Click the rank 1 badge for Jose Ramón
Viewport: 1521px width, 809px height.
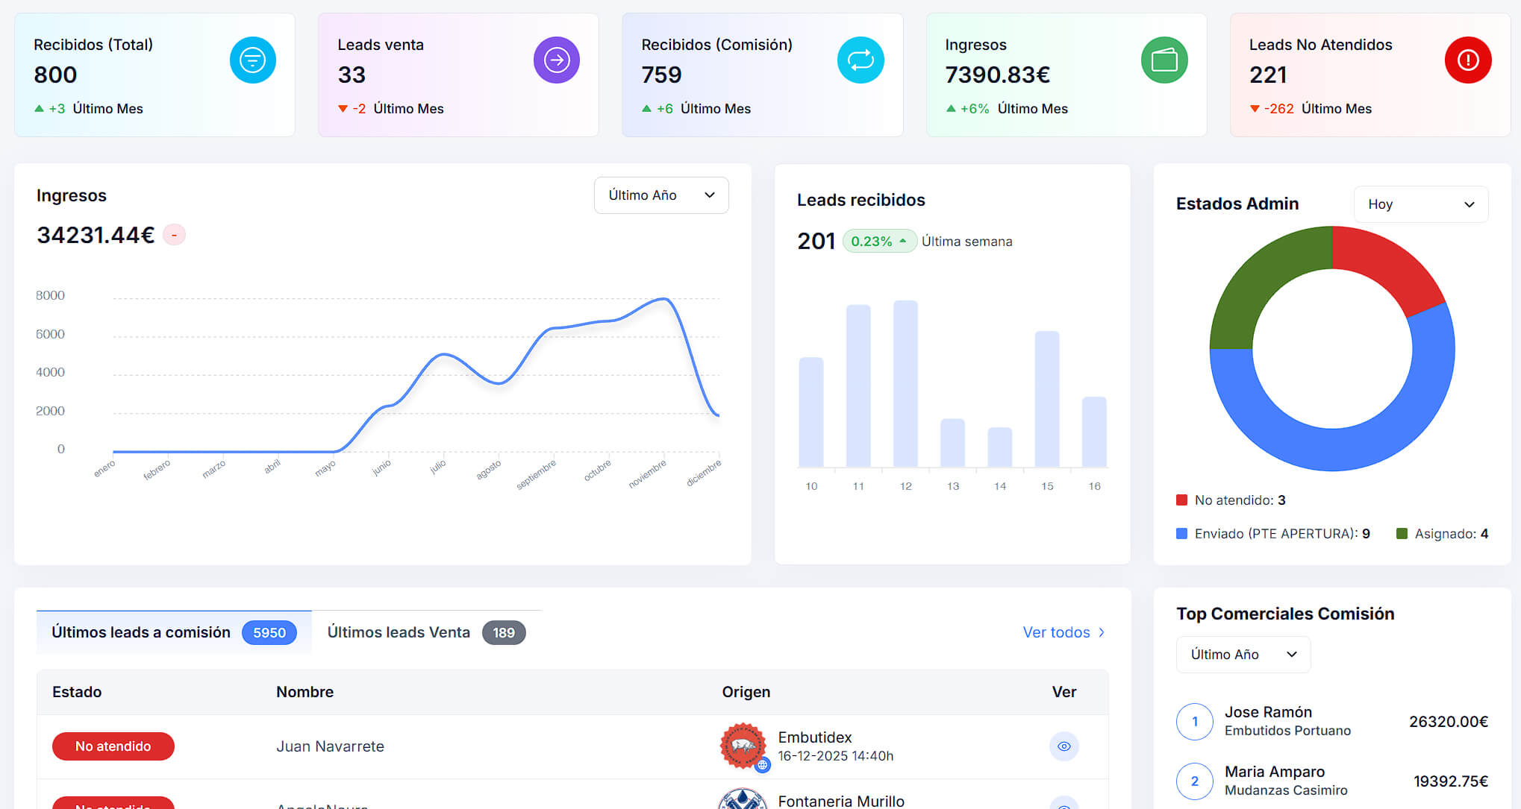tap(1194, 721)
